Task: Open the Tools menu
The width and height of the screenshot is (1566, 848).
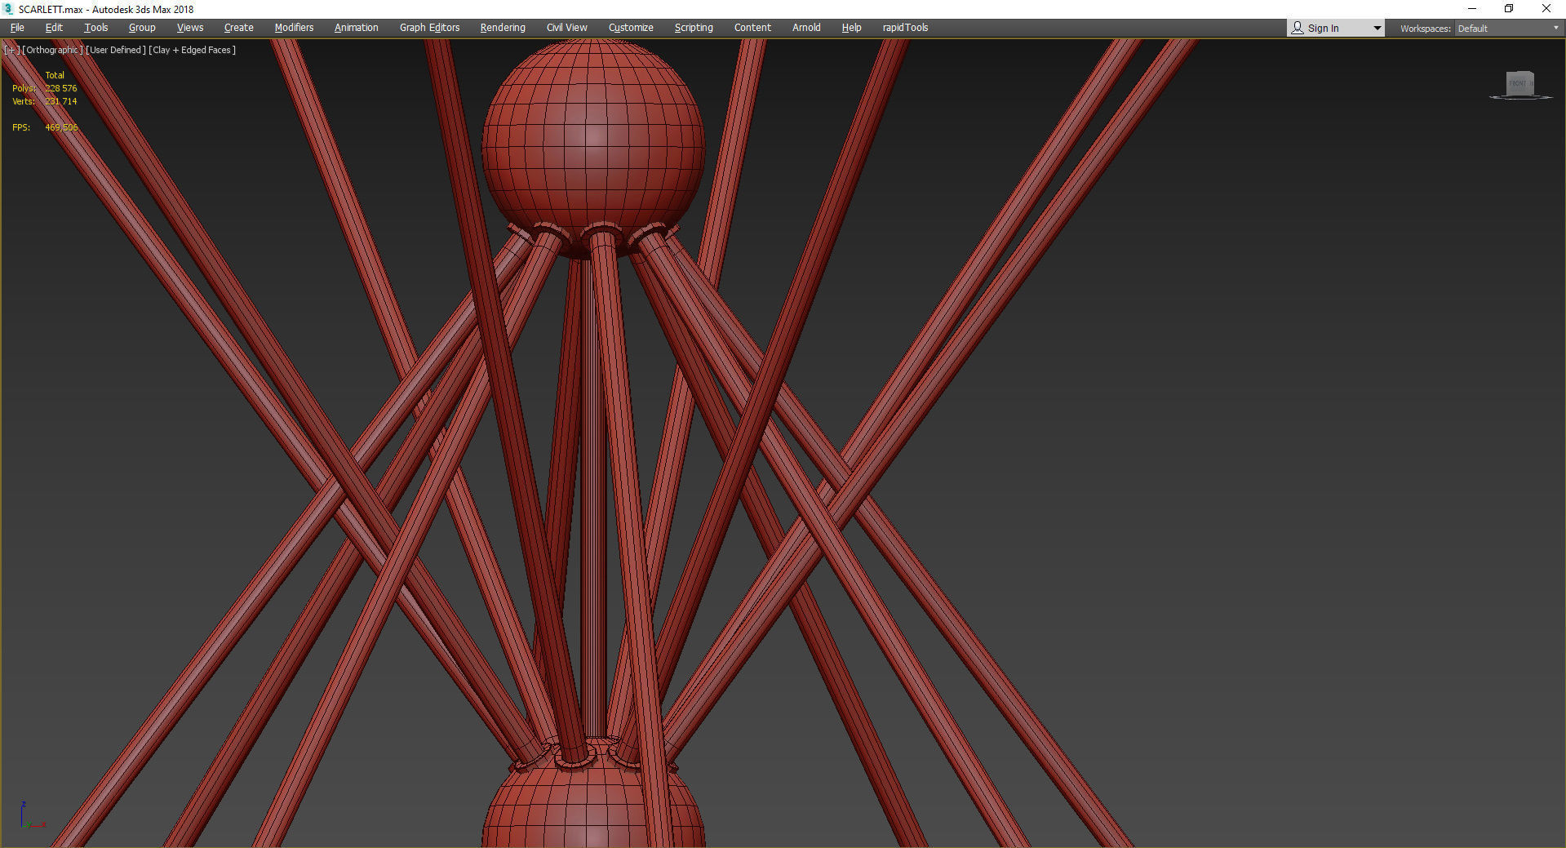Action: 95,28
